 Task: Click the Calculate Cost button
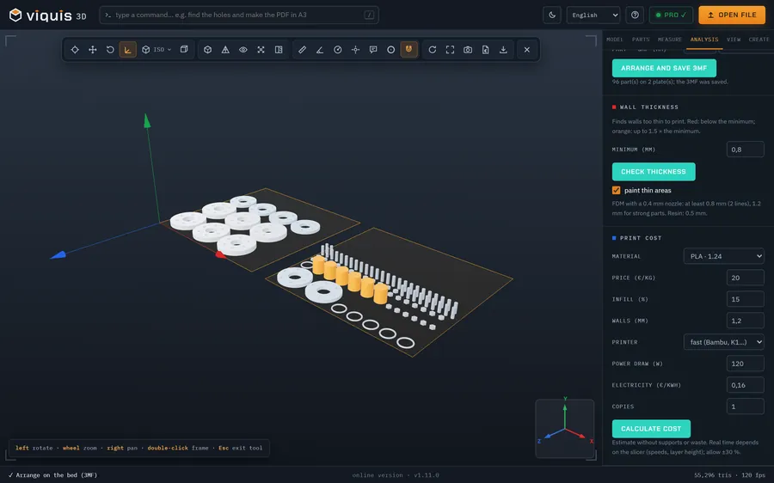coord(651,429)
